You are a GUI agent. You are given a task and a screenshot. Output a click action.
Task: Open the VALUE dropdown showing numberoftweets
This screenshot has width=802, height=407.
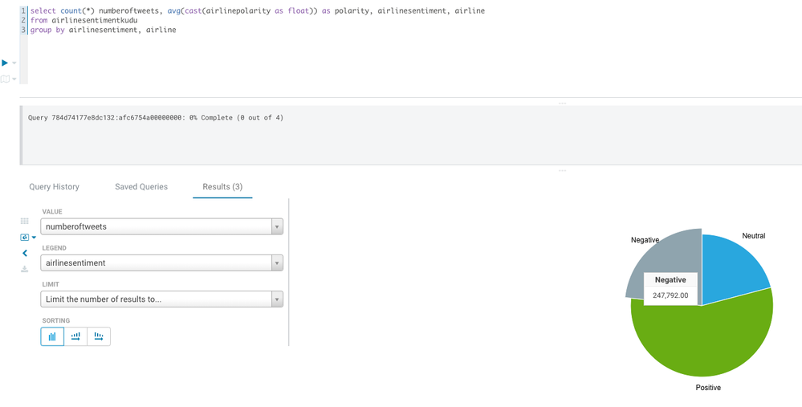coord(161,226)
